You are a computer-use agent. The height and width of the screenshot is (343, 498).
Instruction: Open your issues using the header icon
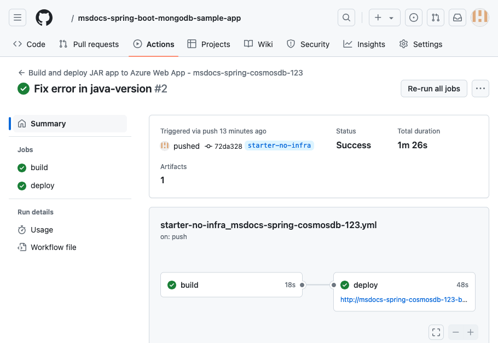(x=413, y=17)
